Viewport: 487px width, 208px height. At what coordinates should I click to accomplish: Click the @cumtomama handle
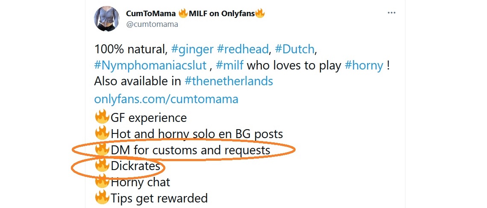(152, 24)
